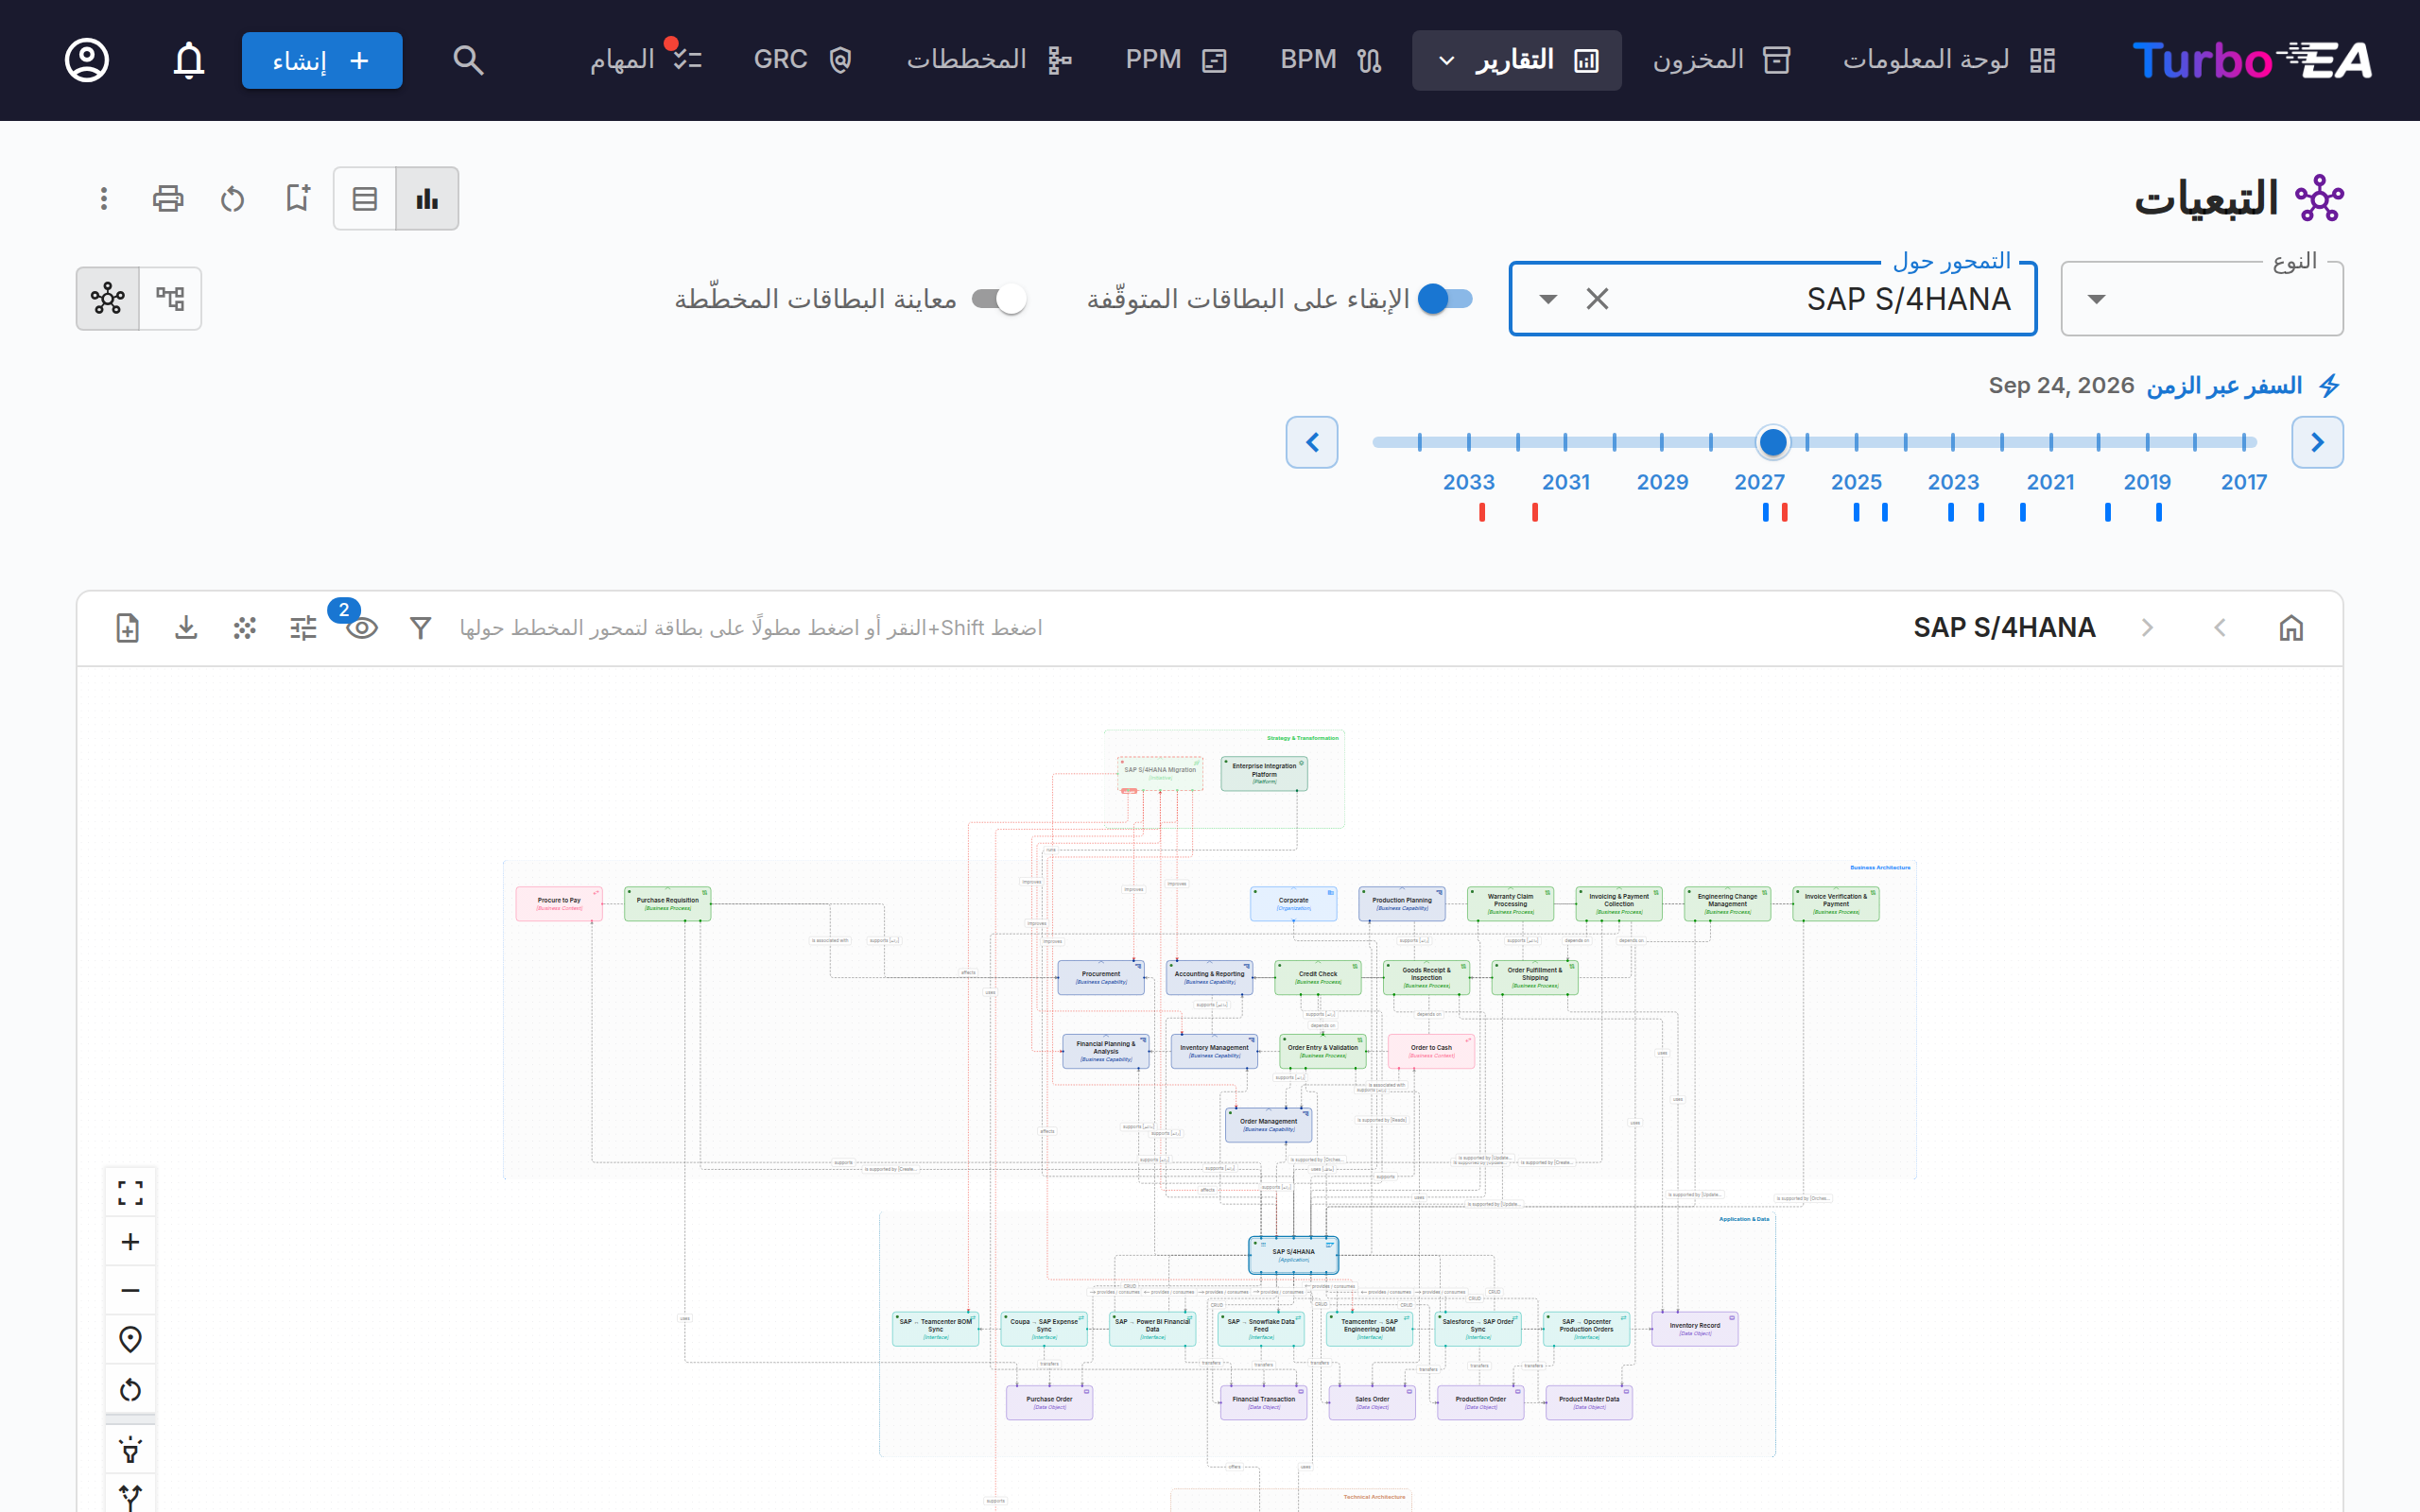Viewport: 2420px width, 1512px height.
Task: Switch to chart view mode
Action: [427, 198]
